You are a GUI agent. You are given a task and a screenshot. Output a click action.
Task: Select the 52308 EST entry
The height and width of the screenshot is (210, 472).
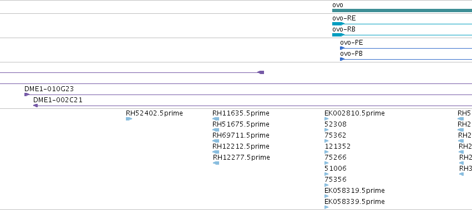tap(336, 124)
